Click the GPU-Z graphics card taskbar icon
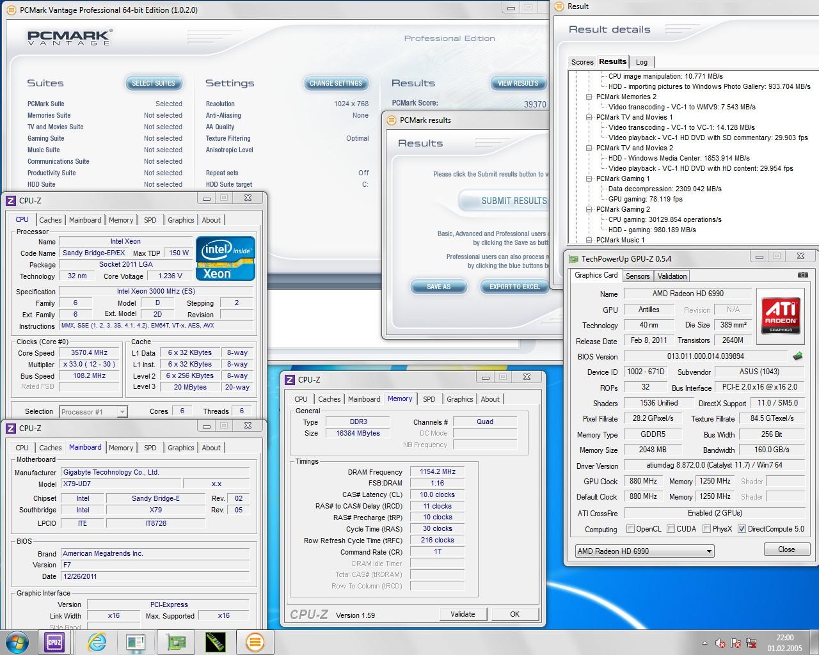819x655 pixels. point(176,642)
